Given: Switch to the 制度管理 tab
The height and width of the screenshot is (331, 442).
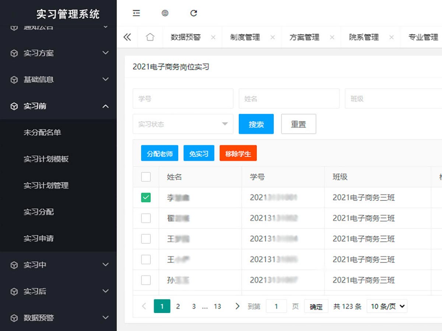Looking at the screenshot, I should (245, 37).
